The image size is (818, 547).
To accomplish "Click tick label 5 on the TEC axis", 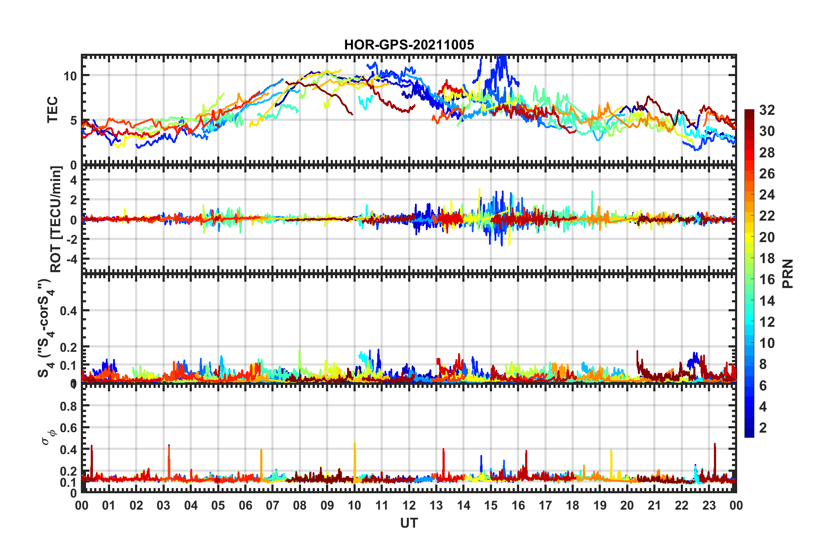I will tap(74, 120).
